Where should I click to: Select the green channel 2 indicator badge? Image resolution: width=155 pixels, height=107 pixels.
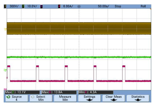23,7
